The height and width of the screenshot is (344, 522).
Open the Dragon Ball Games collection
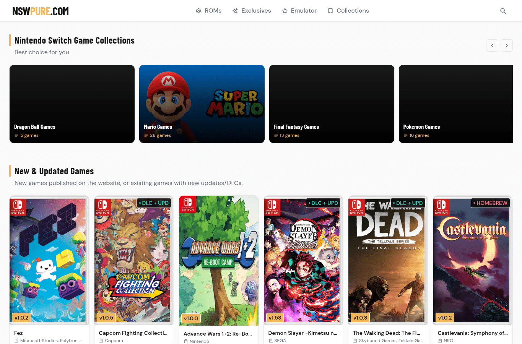(72, 104)
